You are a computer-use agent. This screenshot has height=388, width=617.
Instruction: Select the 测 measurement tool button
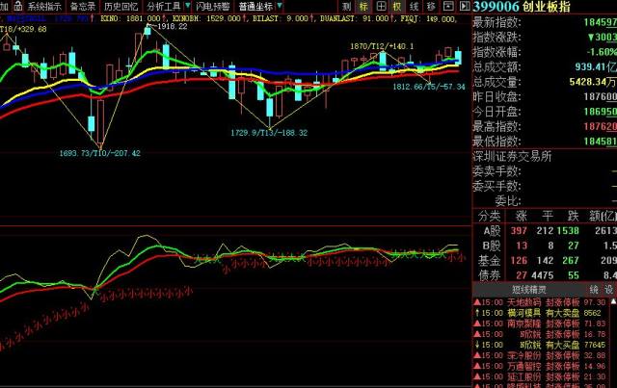346,6
